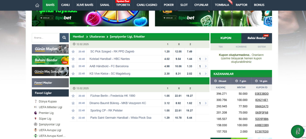Toggle star for Sporting CP - RK Pelister
Viewport: 306px width, 139px height.
(x=73, y=110)
